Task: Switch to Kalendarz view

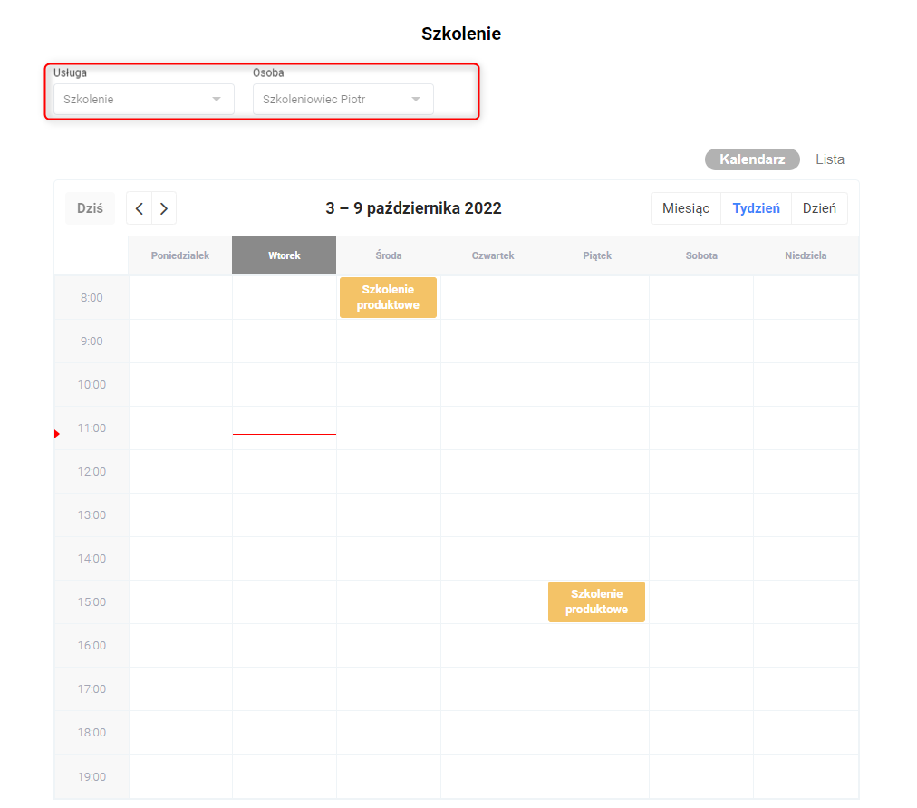Action: [x=752, y=159]
